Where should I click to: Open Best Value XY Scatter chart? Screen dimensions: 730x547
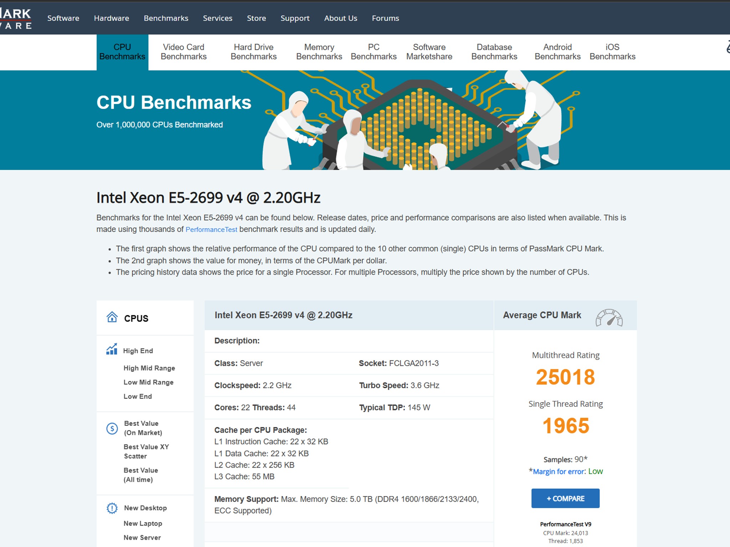(x=146, y=452)
